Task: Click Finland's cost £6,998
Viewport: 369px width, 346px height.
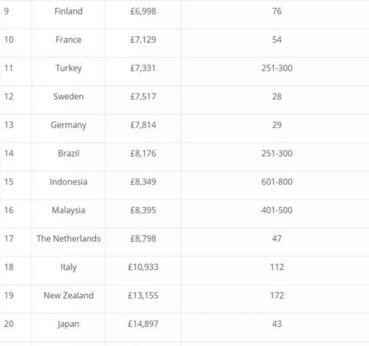Action: (x=143, y=12)
